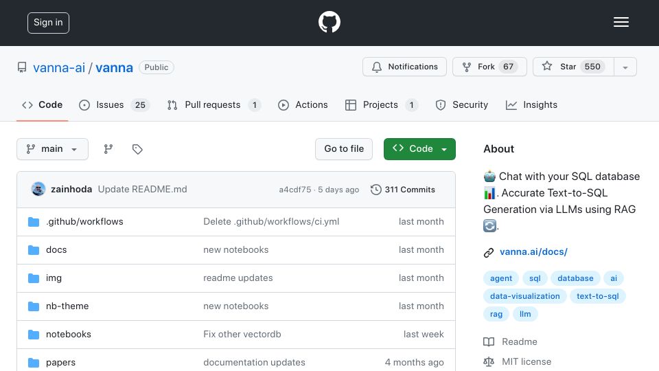Open the .github/workflows folder
659x371 pixels.
(84, 222)
